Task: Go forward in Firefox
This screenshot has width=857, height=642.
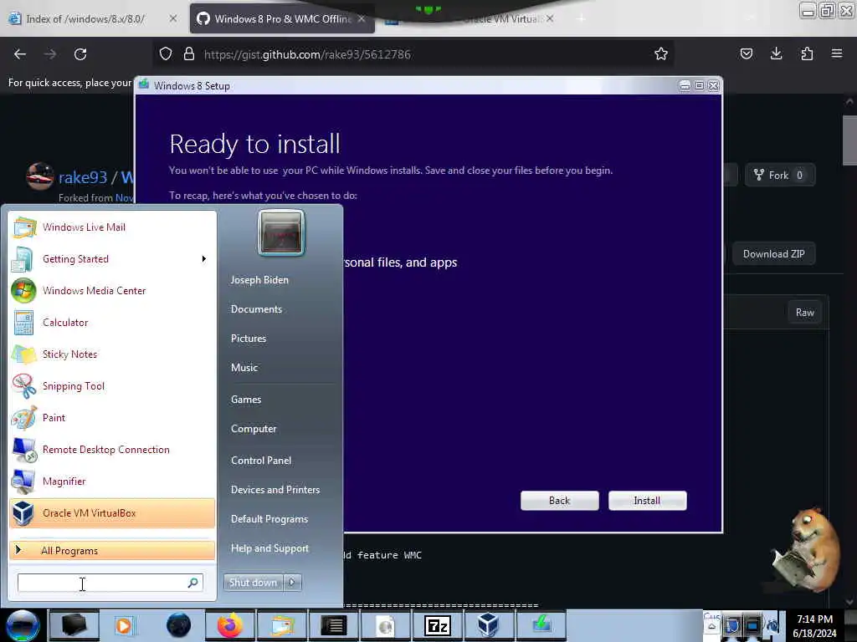Action: click(50, 54)
